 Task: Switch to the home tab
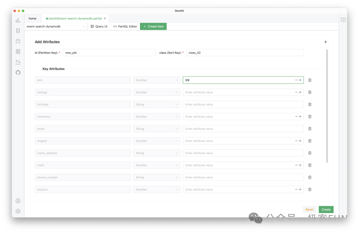click(x=32, y=18)
